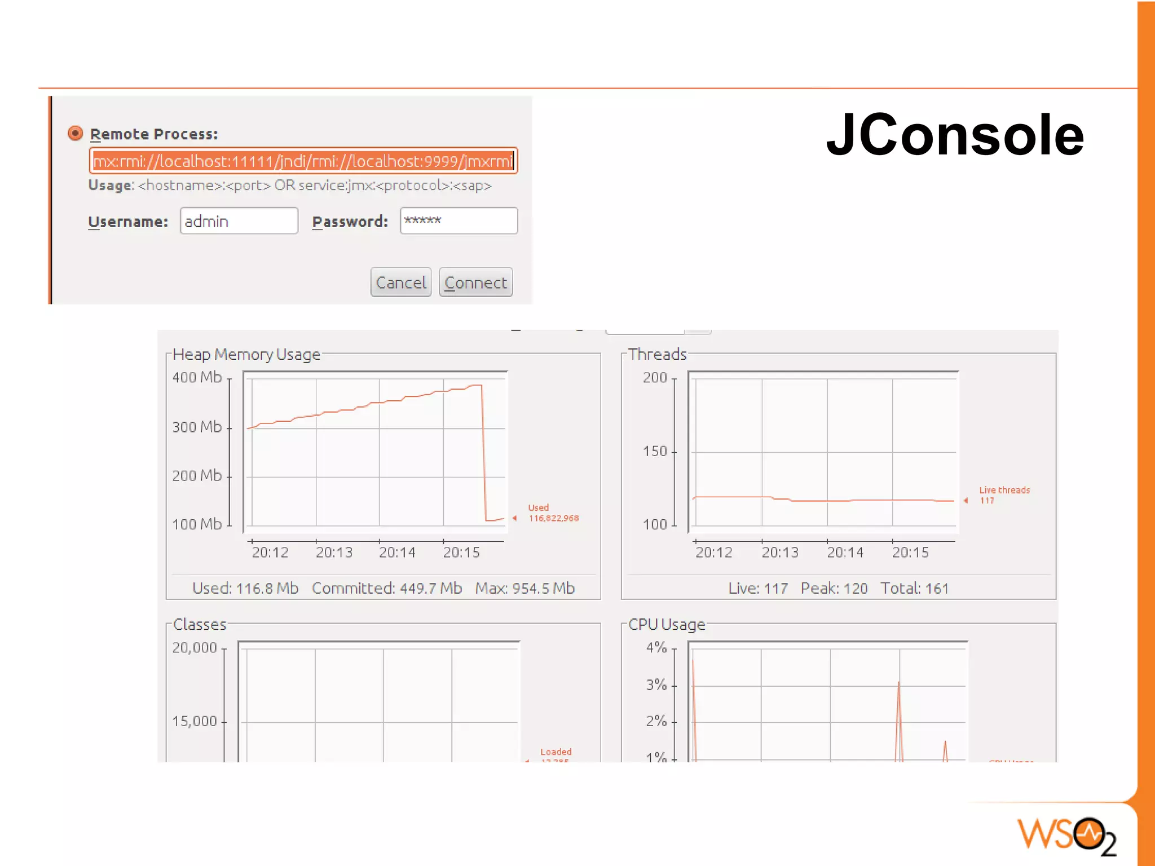
Task: Click 'Committed: 449.7 Mb' text
Action: click(387, 588)
